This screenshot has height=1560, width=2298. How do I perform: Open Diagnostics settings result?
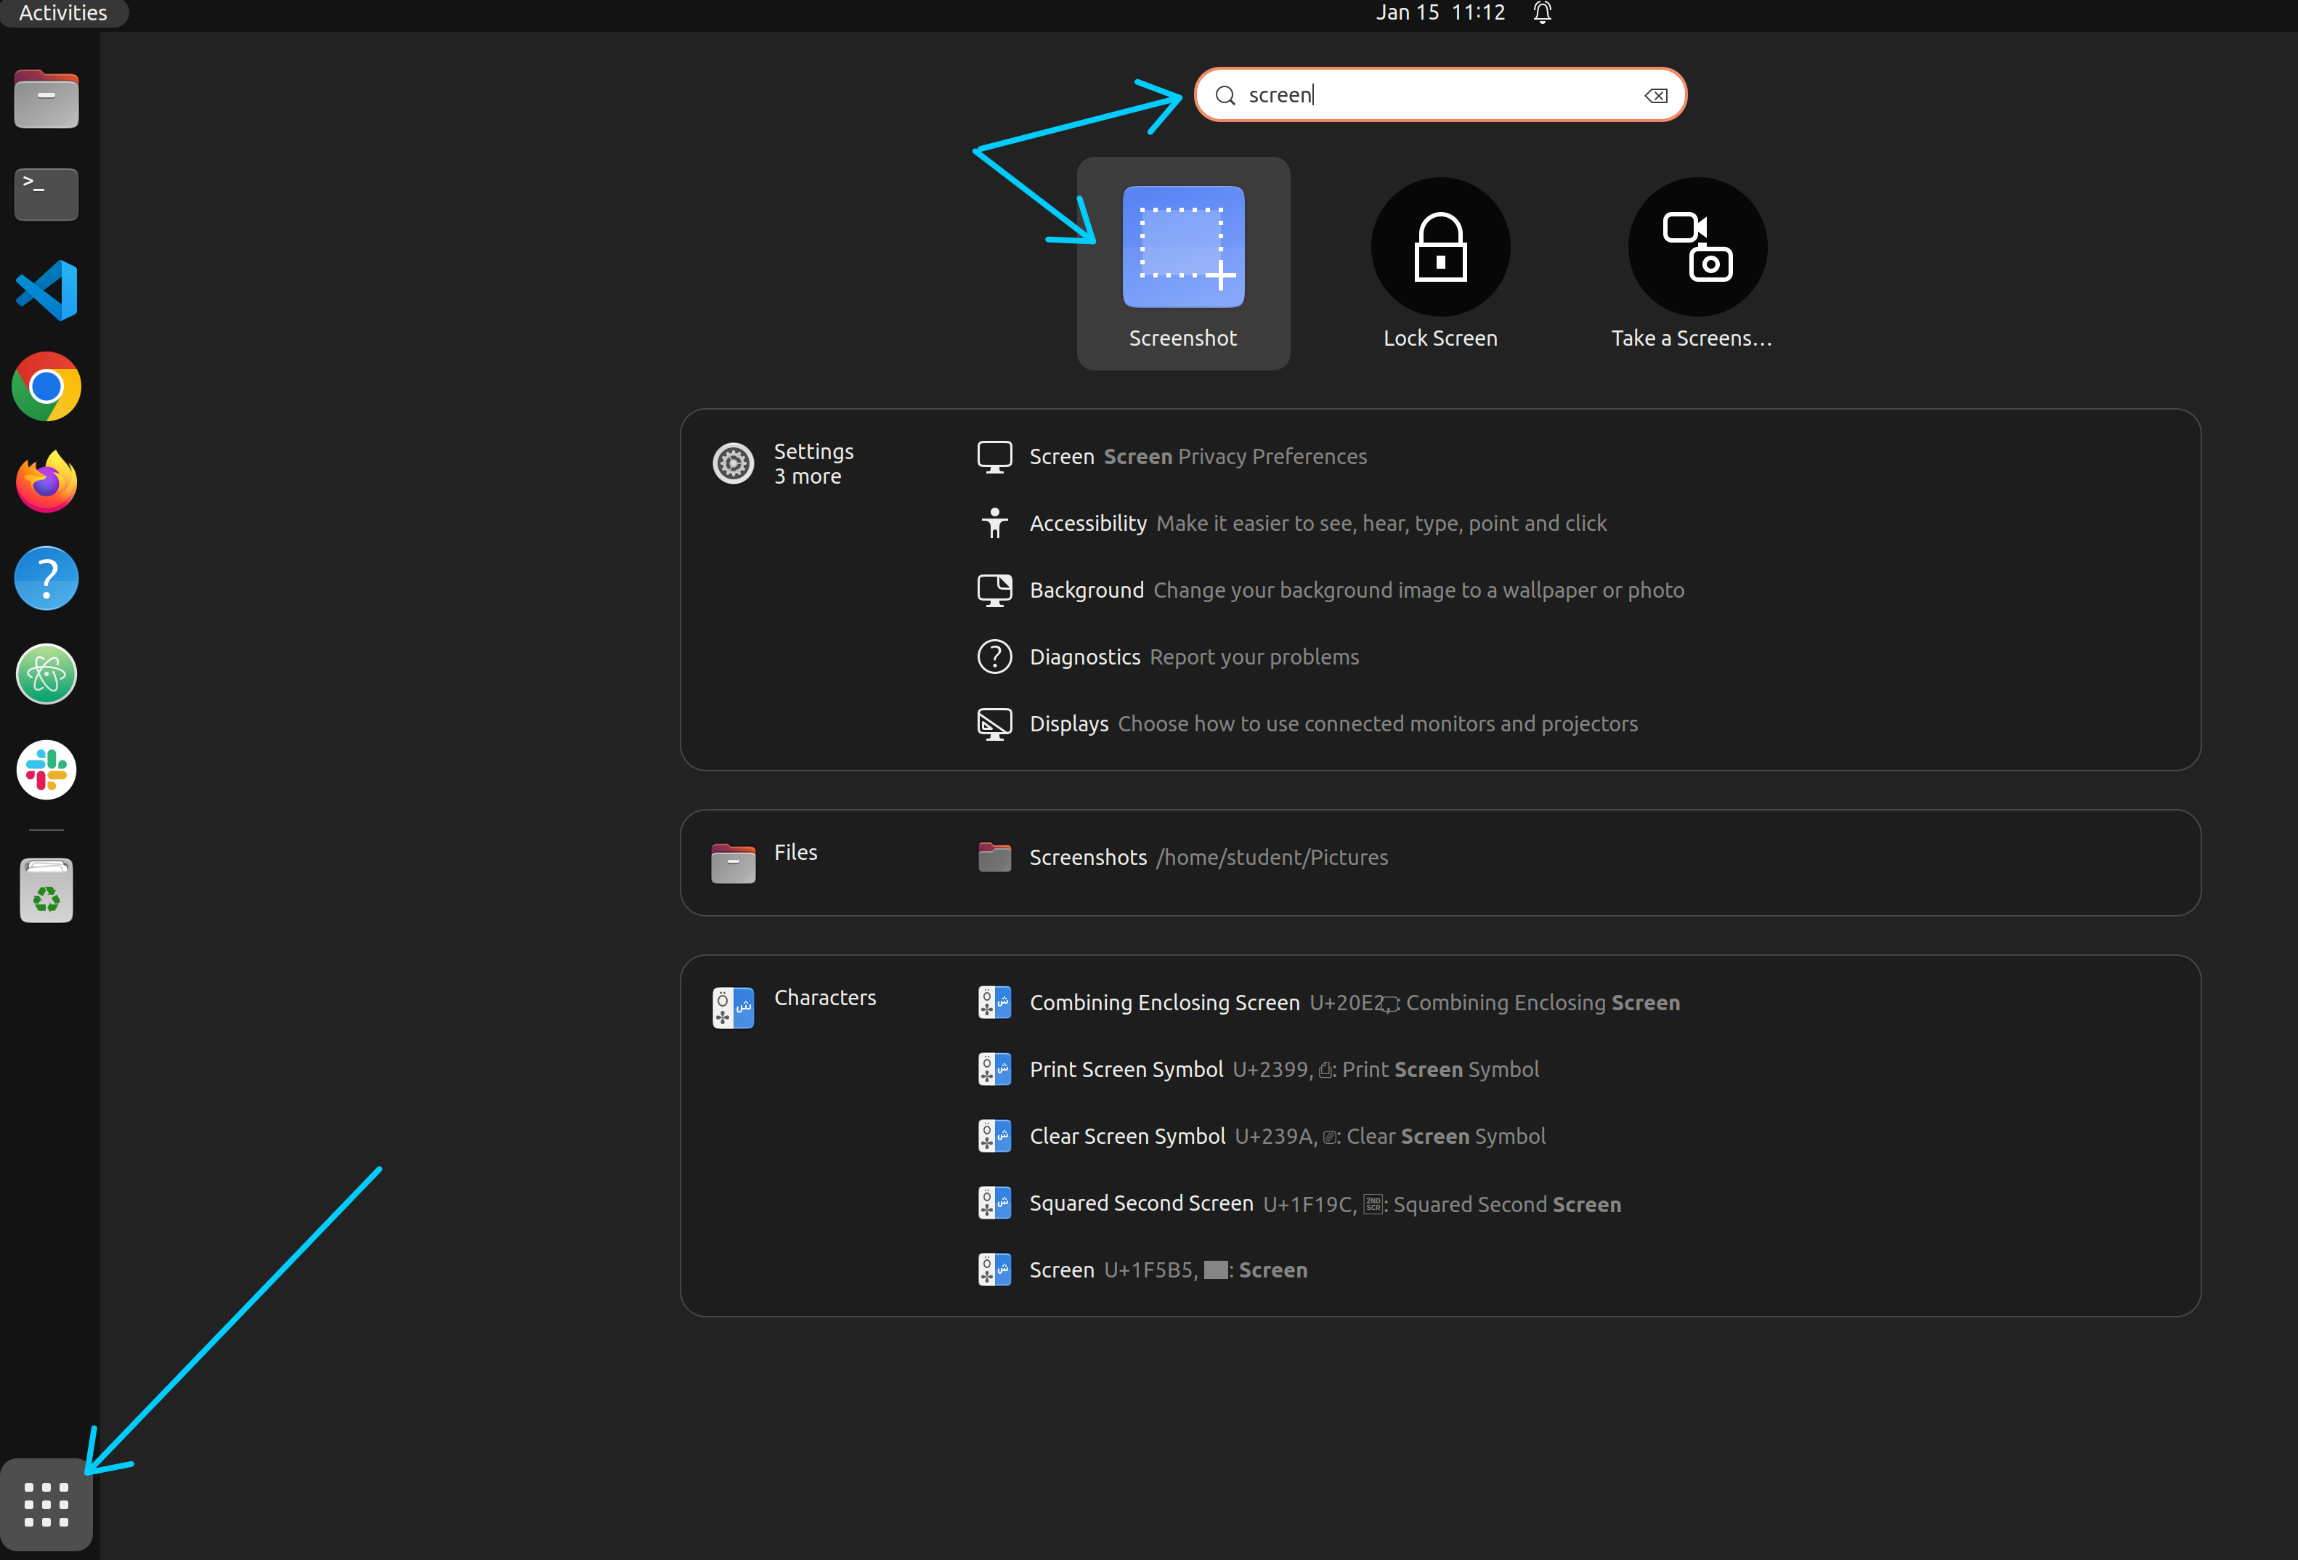(1168, 657)
